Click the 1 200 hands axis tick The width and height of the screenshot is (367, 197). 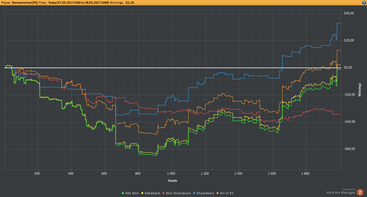point(205,173)
